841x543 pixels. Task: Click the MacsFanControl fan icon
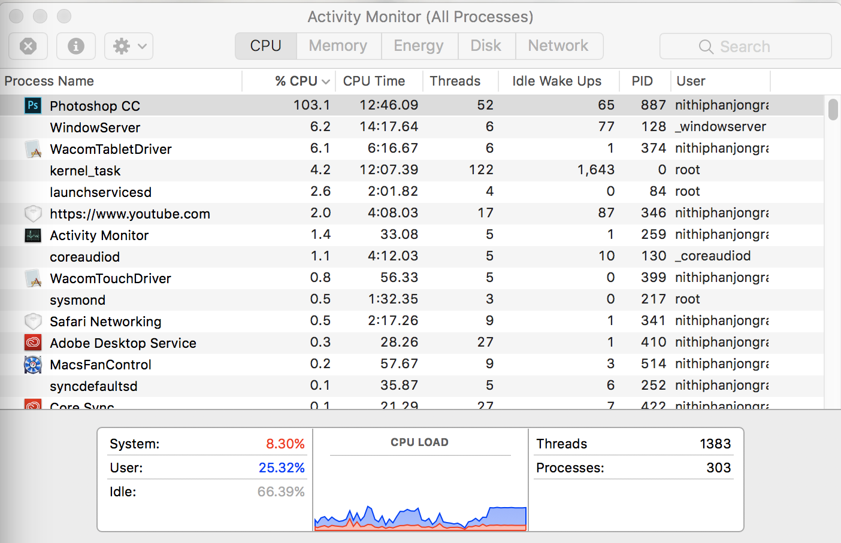tap(33, 364)
